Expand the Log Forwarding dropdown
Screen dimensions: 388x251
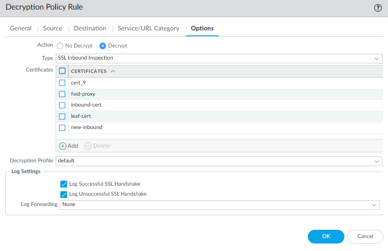(374, 205)
